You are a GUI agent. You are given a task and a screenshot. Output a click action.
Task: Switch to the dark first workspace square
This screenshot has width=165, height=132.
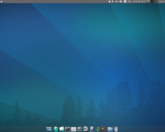coord(152,1)
